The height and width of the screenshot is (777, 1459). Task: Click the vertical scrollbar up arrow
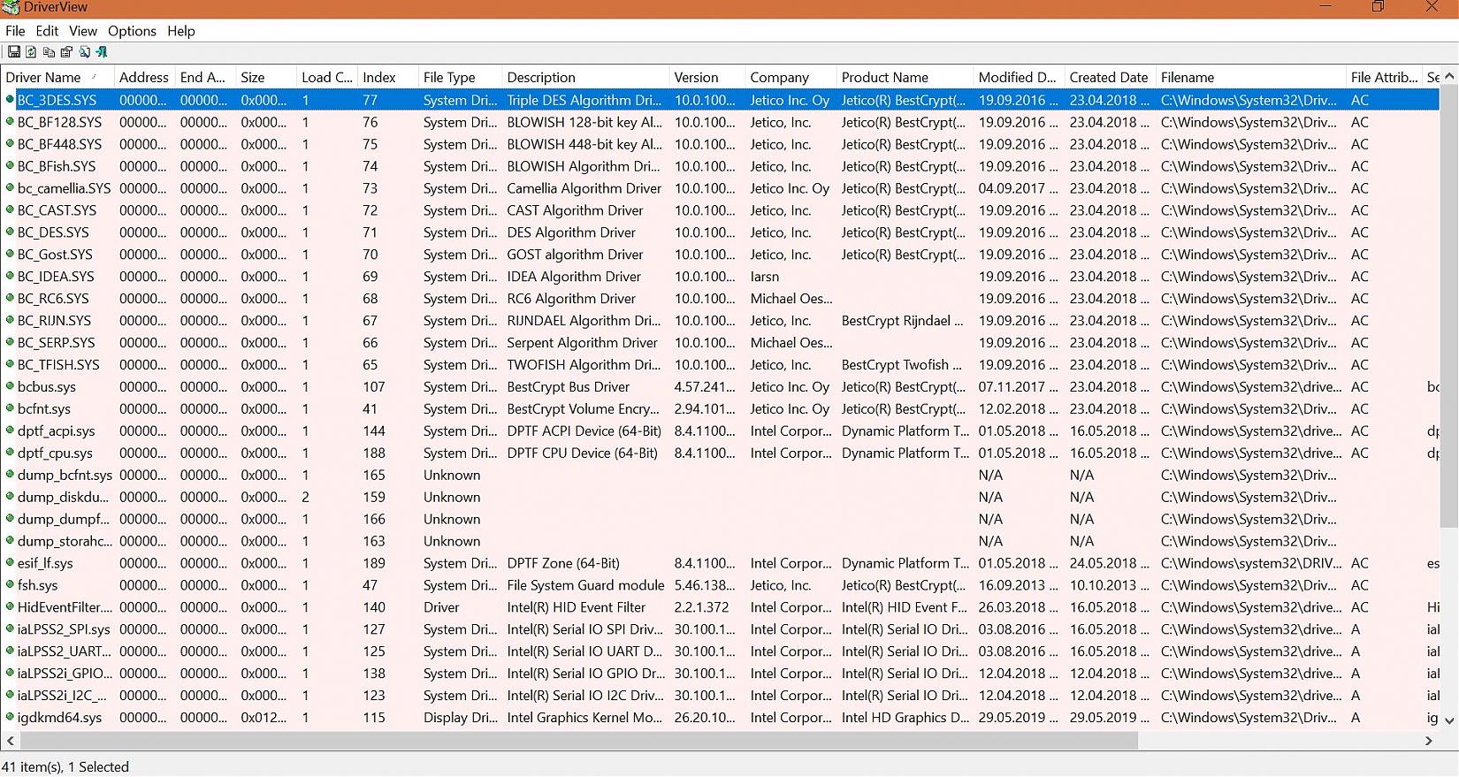click(1448, 77)
